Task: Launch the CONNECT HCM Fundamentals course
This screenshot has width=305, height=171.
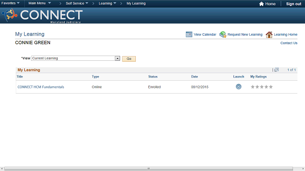Action: 238,86
